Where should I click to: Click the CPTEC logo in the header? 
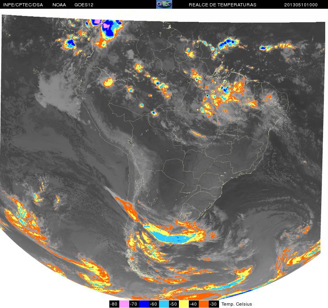pyautogui.click(x=164, y=4)
